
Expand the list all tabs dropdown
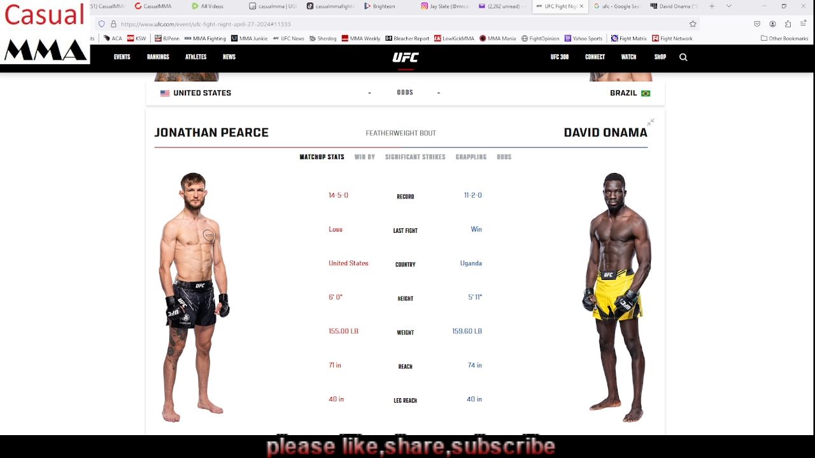(x=729, y=6)
